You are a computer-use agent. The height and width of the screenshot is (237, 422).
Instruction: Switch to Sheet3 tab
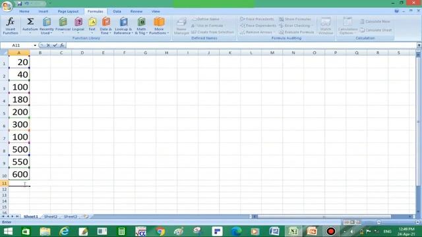[x=71, y=217]
